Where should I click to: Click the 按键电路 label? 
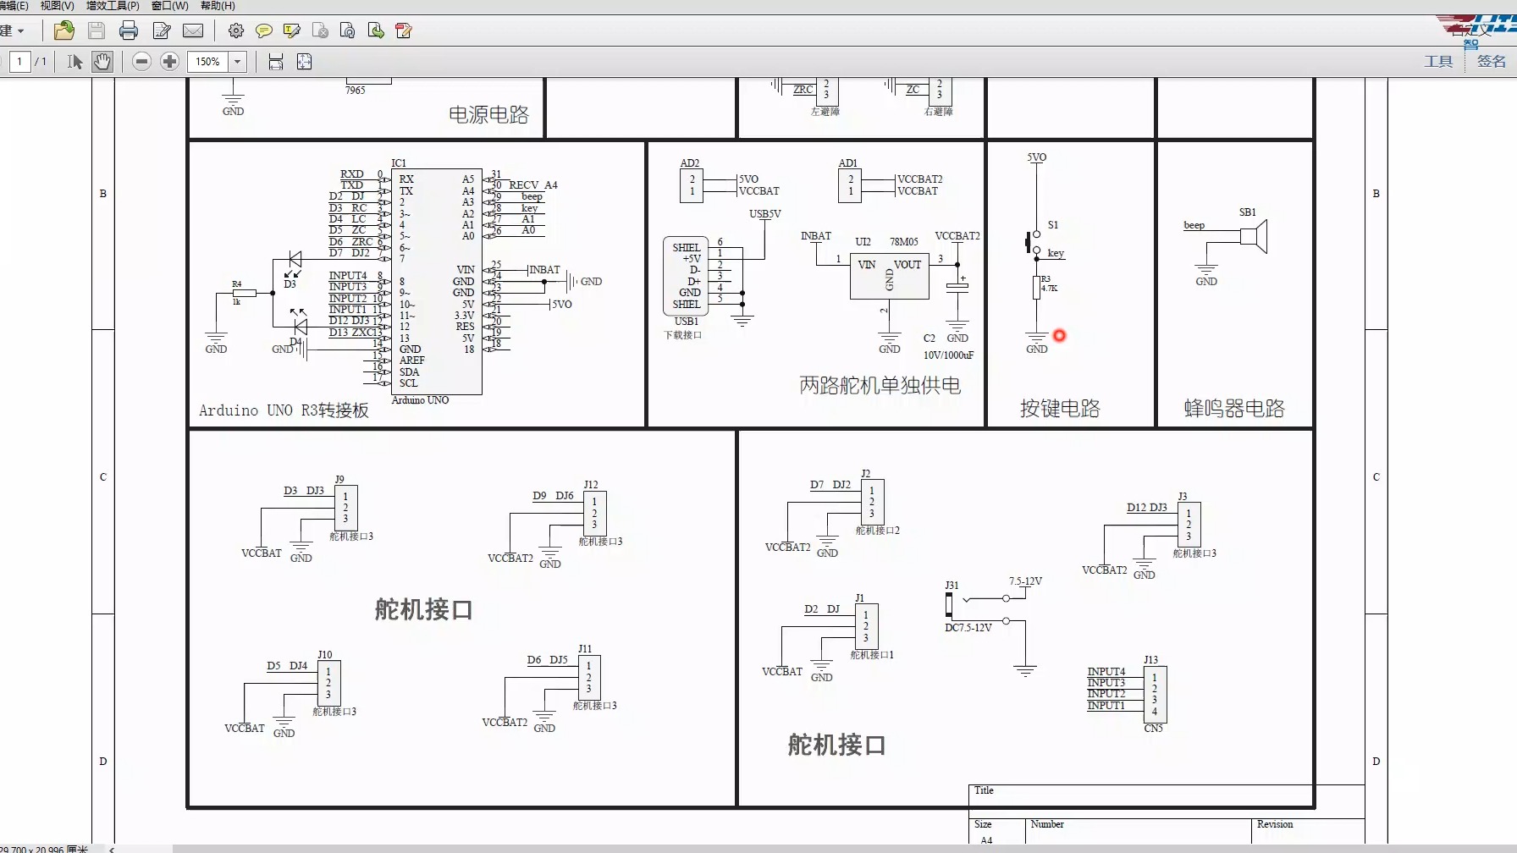coord(1060,409)
